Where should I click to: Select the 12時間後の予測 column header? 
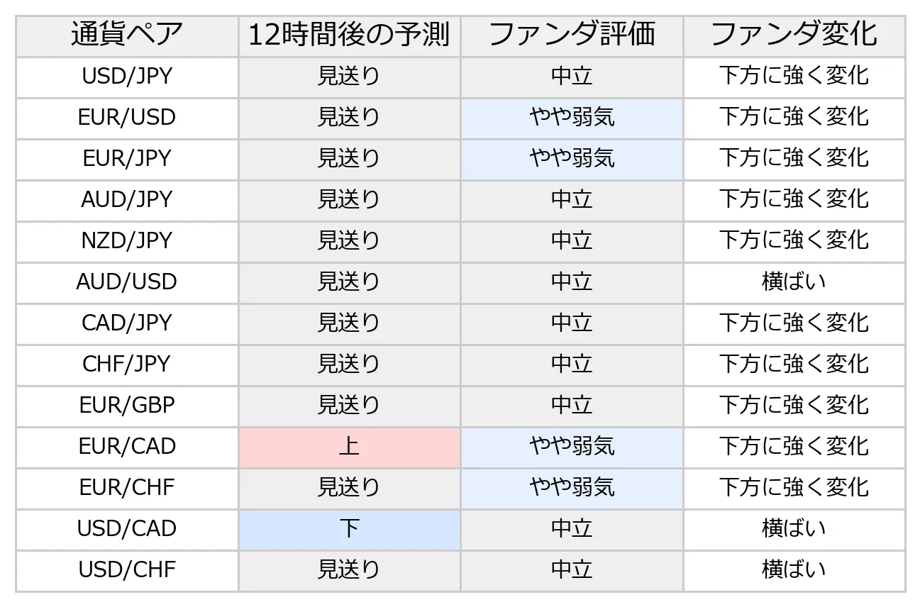pyautogui.click(x=350, y=35)
